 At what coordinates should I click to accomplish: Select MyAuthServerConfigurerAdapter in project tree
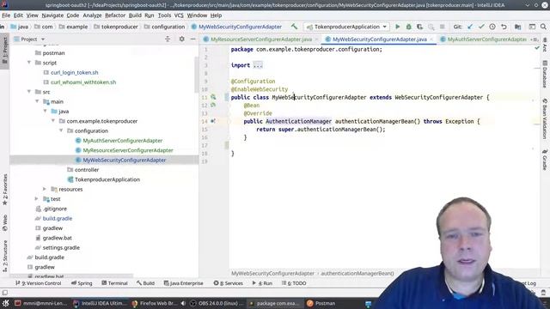tap(122, 141)
